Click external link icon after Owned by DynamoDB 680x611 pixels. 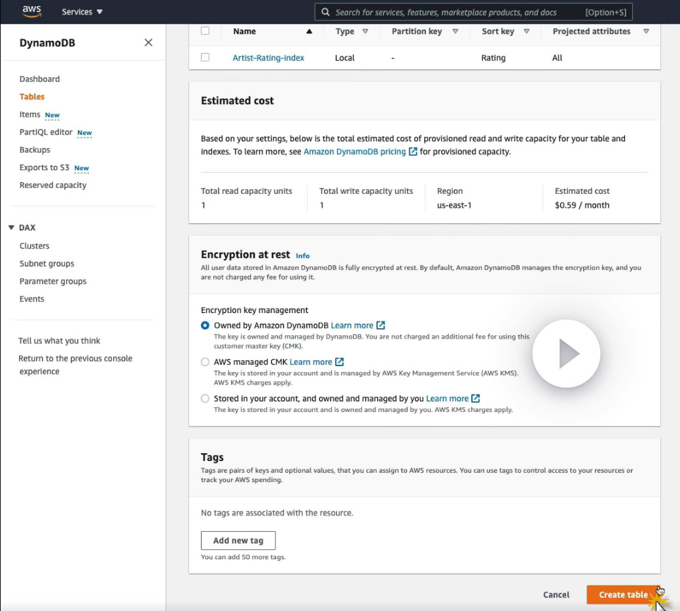tap(381, 325)
